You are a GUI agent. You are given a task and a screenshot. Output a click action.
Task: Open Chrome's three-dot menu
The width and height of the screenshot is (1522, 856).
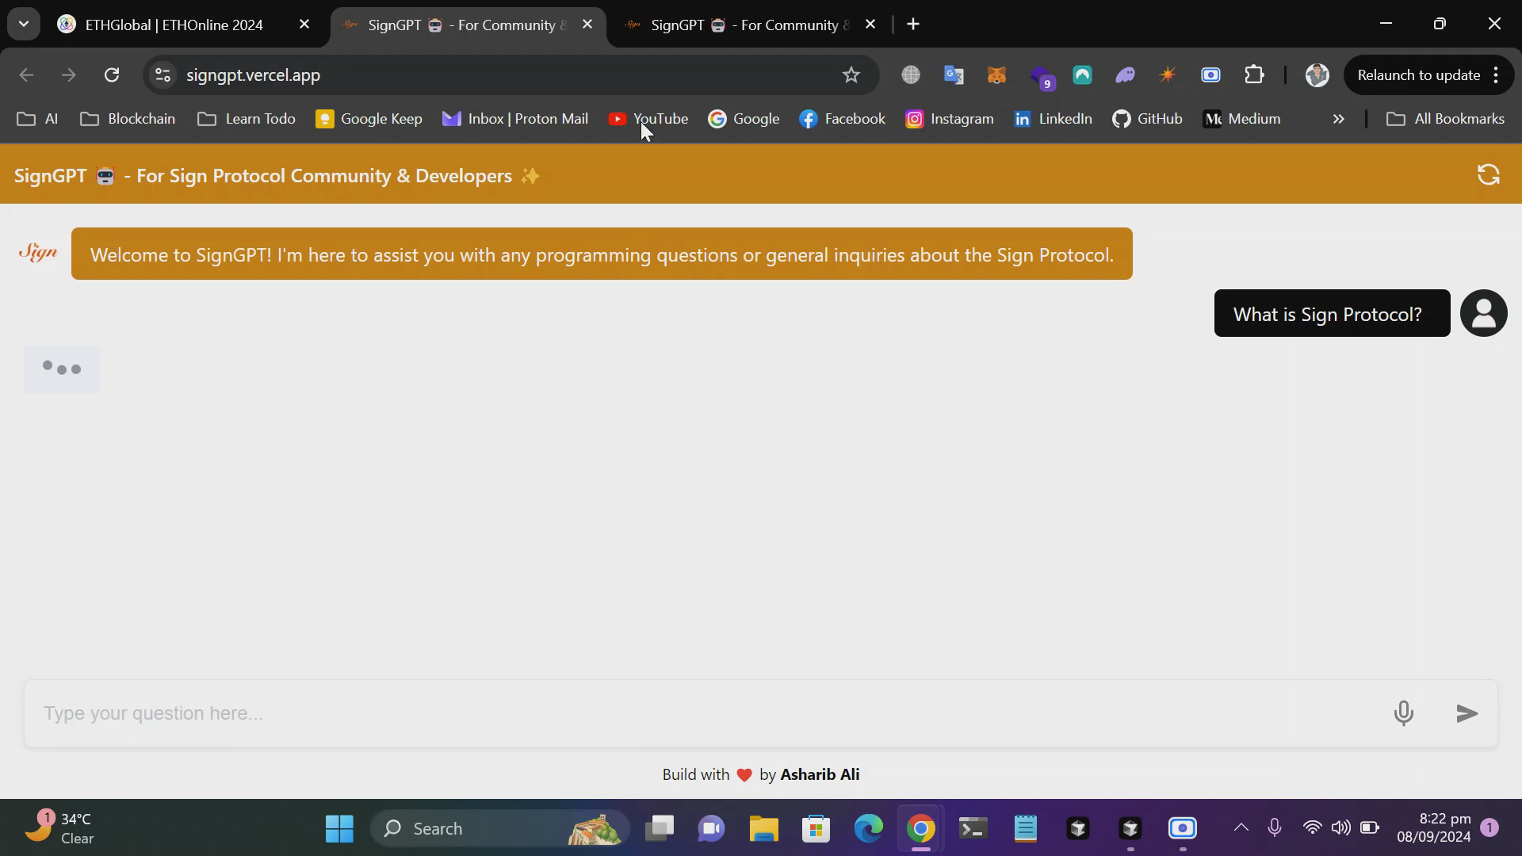click(1496, 75)
